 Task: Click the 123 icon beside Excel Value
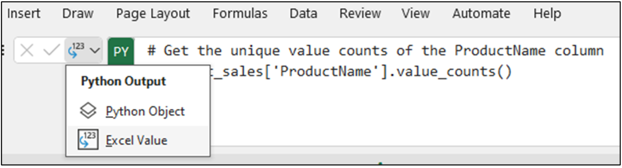click(88, 140)
